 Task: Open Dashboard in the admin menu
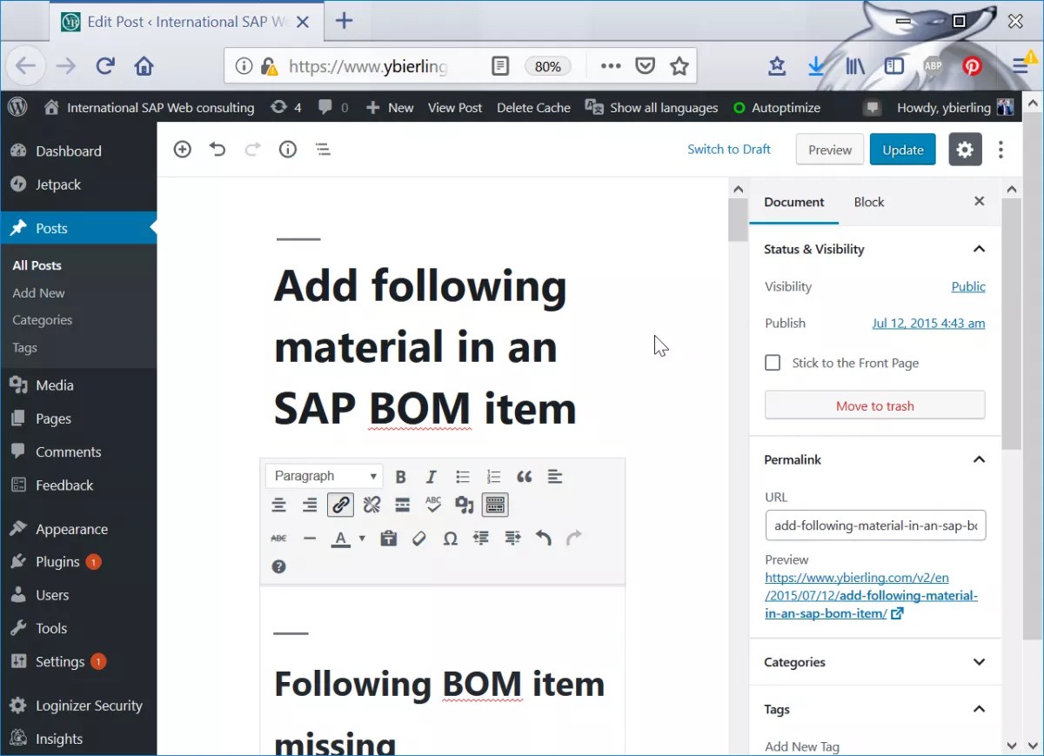coord(68,151)
